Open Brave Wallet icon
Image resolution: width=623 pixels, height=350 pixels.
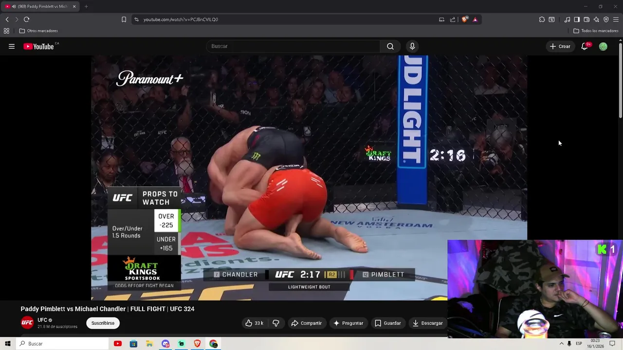pyautogui.click(x=586, y=19)
